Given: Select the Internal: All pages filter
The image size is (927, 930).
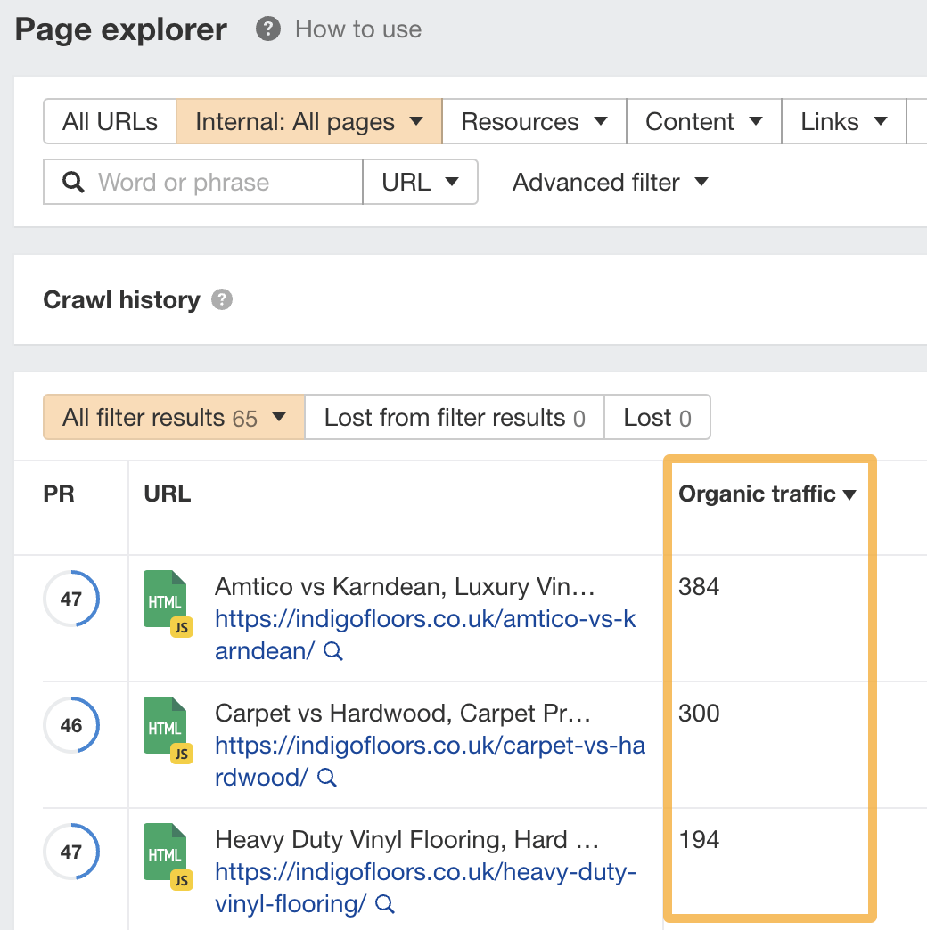Looking at the screenshot, I should [x=308, y=121].
